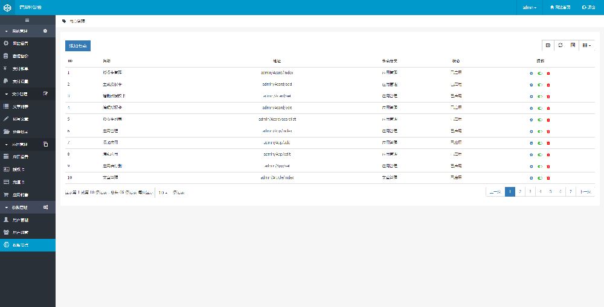Toggle the green status switch in row ID 8
The width and height of the screenshot is (604, 307).
[539, 154]
